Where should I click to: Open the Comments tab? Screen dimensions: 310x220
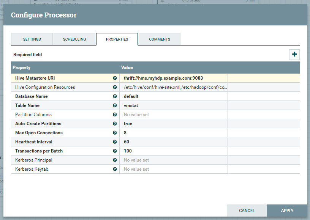coord(160,39)
